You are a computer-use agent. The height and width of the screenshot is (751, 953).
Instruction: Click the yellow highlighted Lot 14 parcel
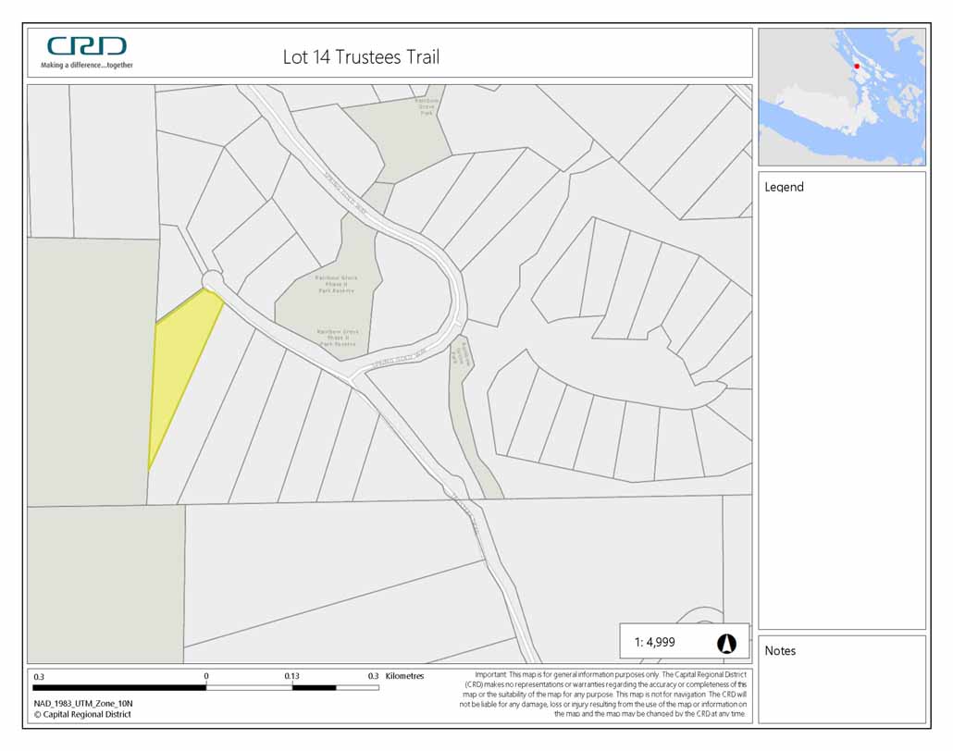(x=180, y=370)
